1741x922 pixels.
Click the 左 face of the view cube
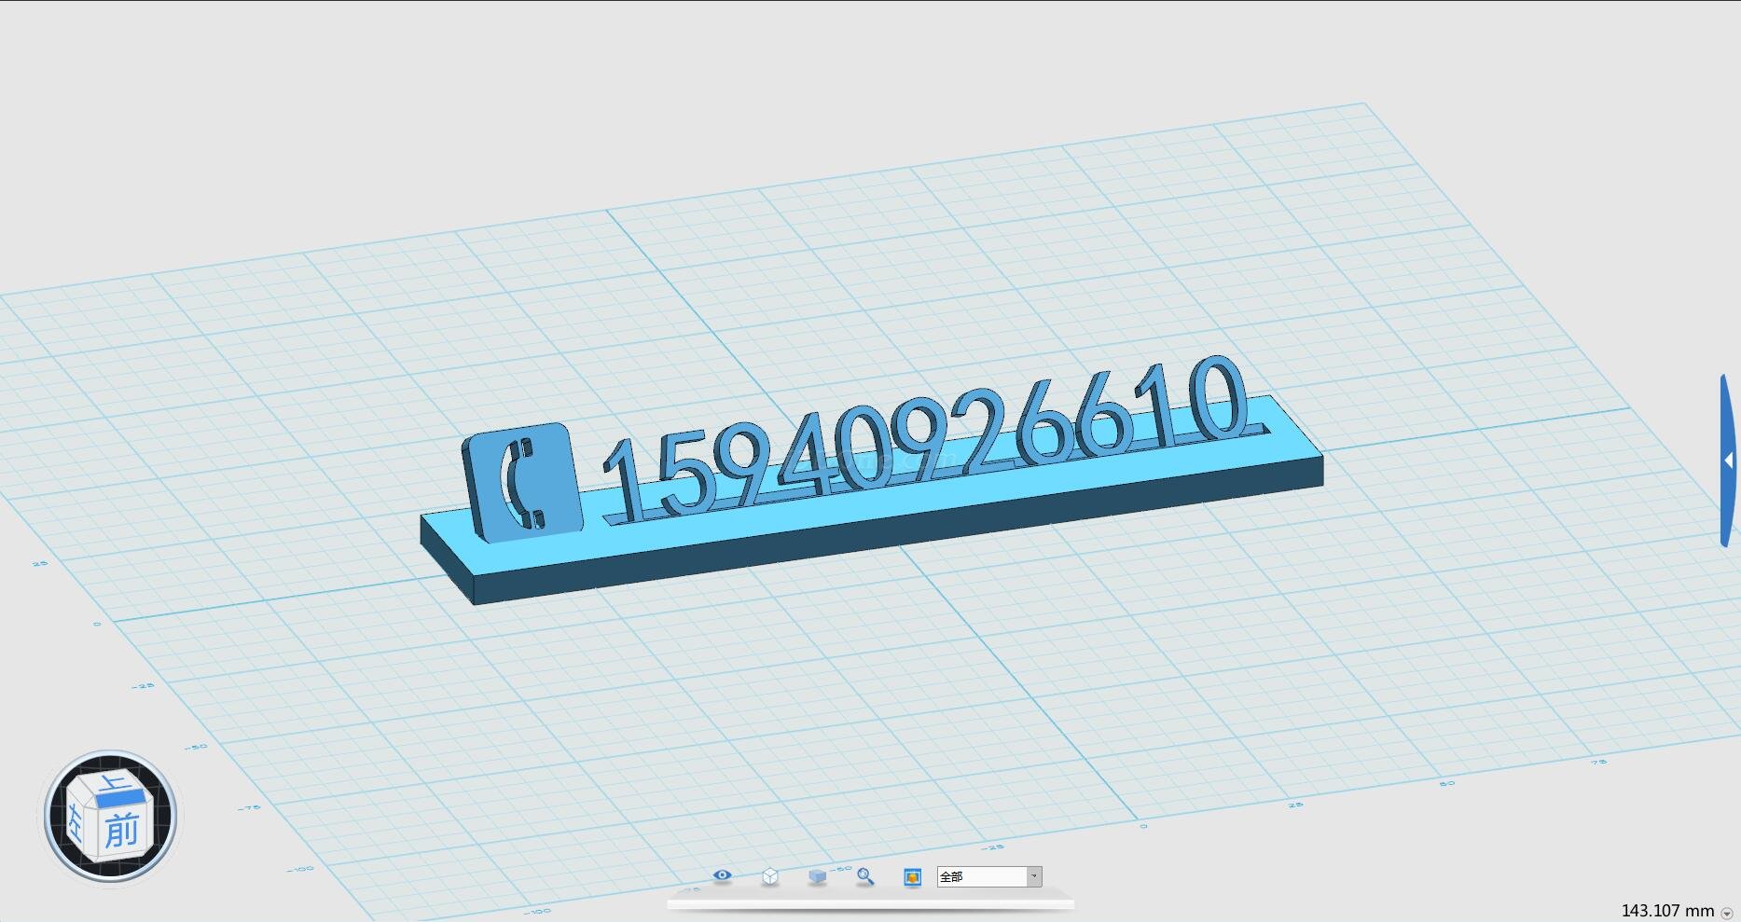tap(76, 821)
